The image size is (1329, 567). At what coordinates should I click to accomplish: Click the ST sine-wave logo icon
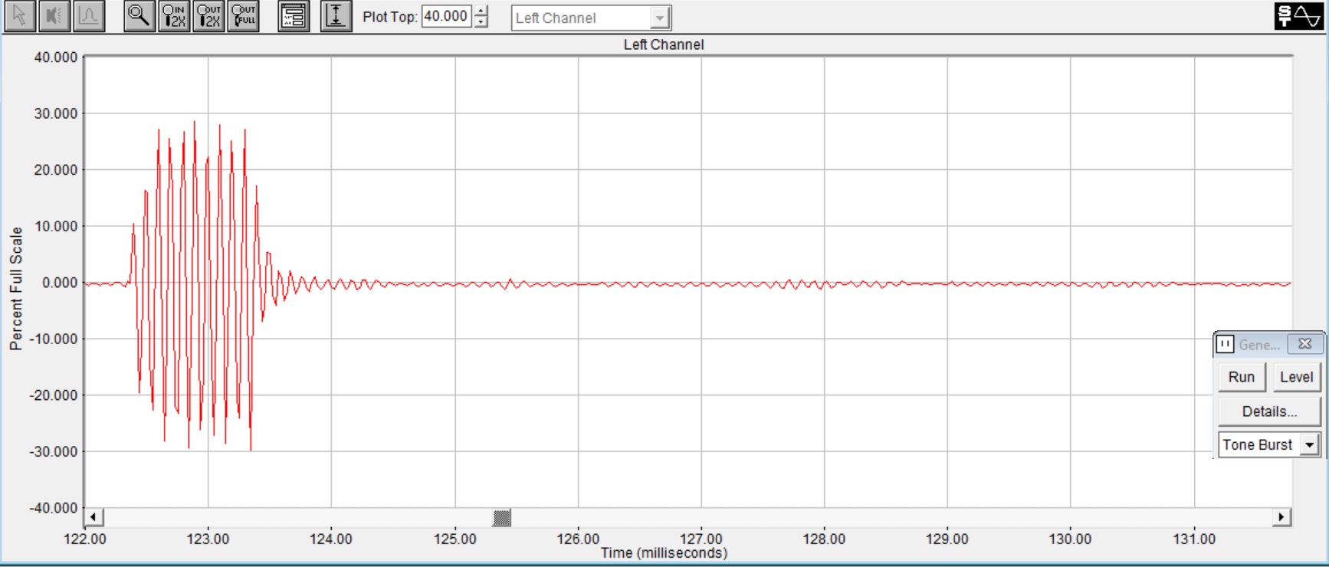tap(1298, 16)
